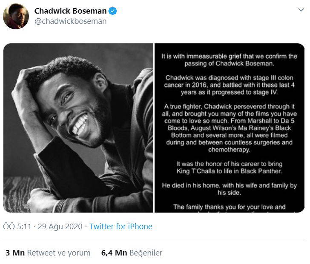Click the blue verified badge
Viewport: 310px width, 264px height.
(x=112, y=11)
